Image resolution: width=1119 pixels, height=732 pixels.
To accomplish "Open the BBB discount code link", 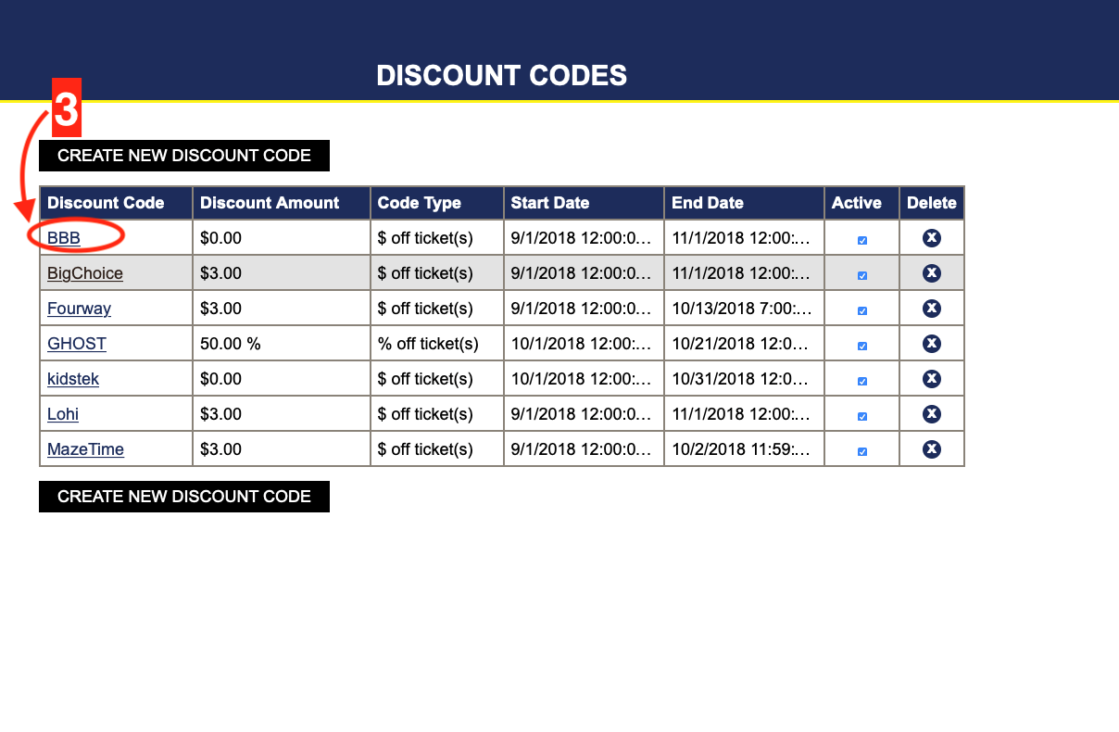I will [x=64, y=238].
